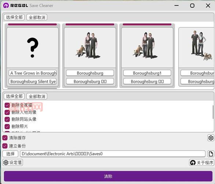Click the gear icon next to 清除缓存
Viewport: 215px width, 184px height.
click(x=211, y=138)
